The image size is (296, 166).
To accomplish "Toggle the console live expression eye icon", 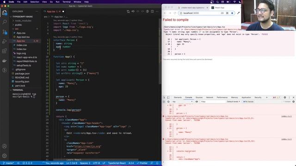I will (x=197, y=101).
